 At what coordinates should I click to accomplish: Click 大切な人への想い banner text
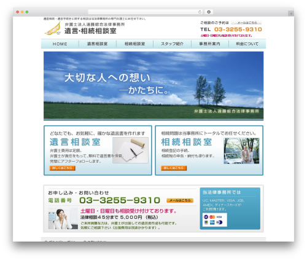(x=107, y=78)
